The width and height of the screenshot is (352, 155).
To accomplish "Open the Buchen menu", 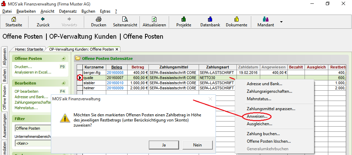I will pos(88,11).
